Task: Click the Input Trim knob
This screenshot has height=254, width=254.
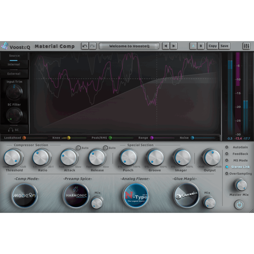Action: [x=14, y=92]
